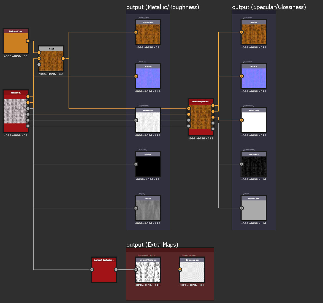The image size is (323, 303).
Task: Click top output pin of the BaseColor/Metallic converter
Action: [x=213, y=106]
